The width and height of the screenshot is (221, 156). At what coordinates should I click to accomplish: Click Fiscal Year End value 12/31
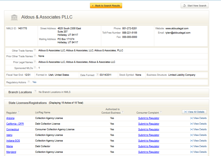point(27,75)
